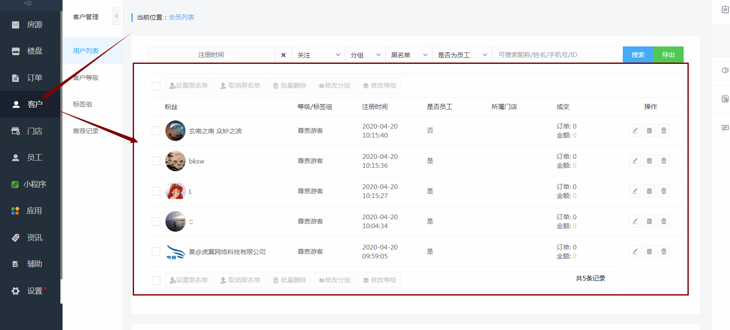Delete the member registered at 10:04:34

pos(664,221)
